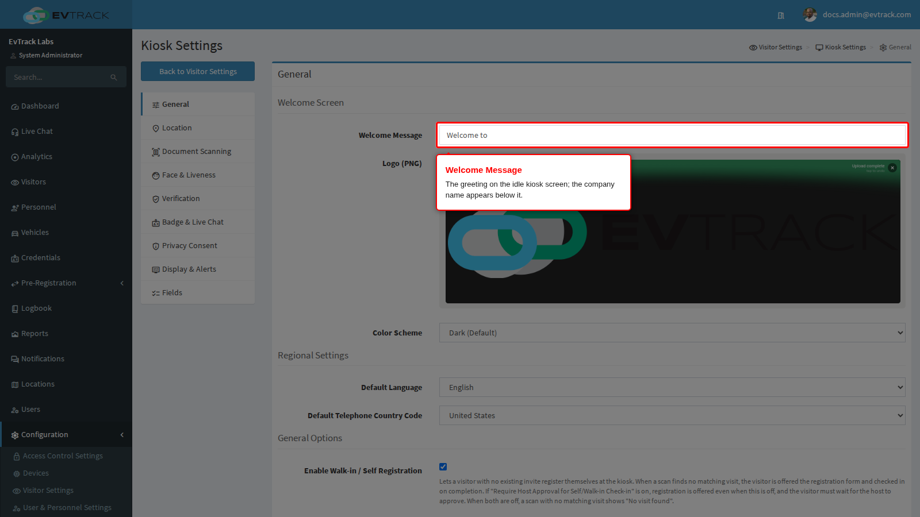Click the Logbook sidebar icon
This screenshot has width=920, height=517.
15,309
